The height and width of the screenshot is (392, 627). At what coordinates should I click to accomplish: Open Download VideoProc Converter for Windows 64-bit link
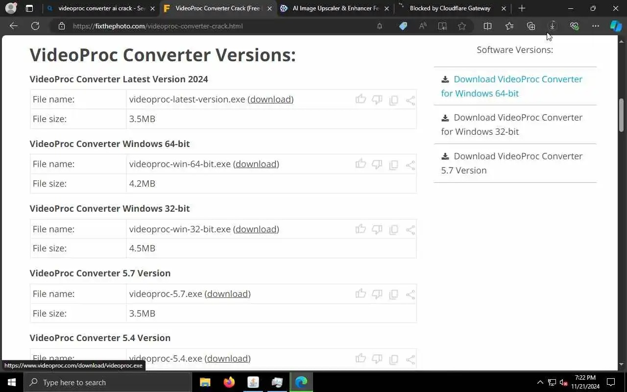click(512, 86)
